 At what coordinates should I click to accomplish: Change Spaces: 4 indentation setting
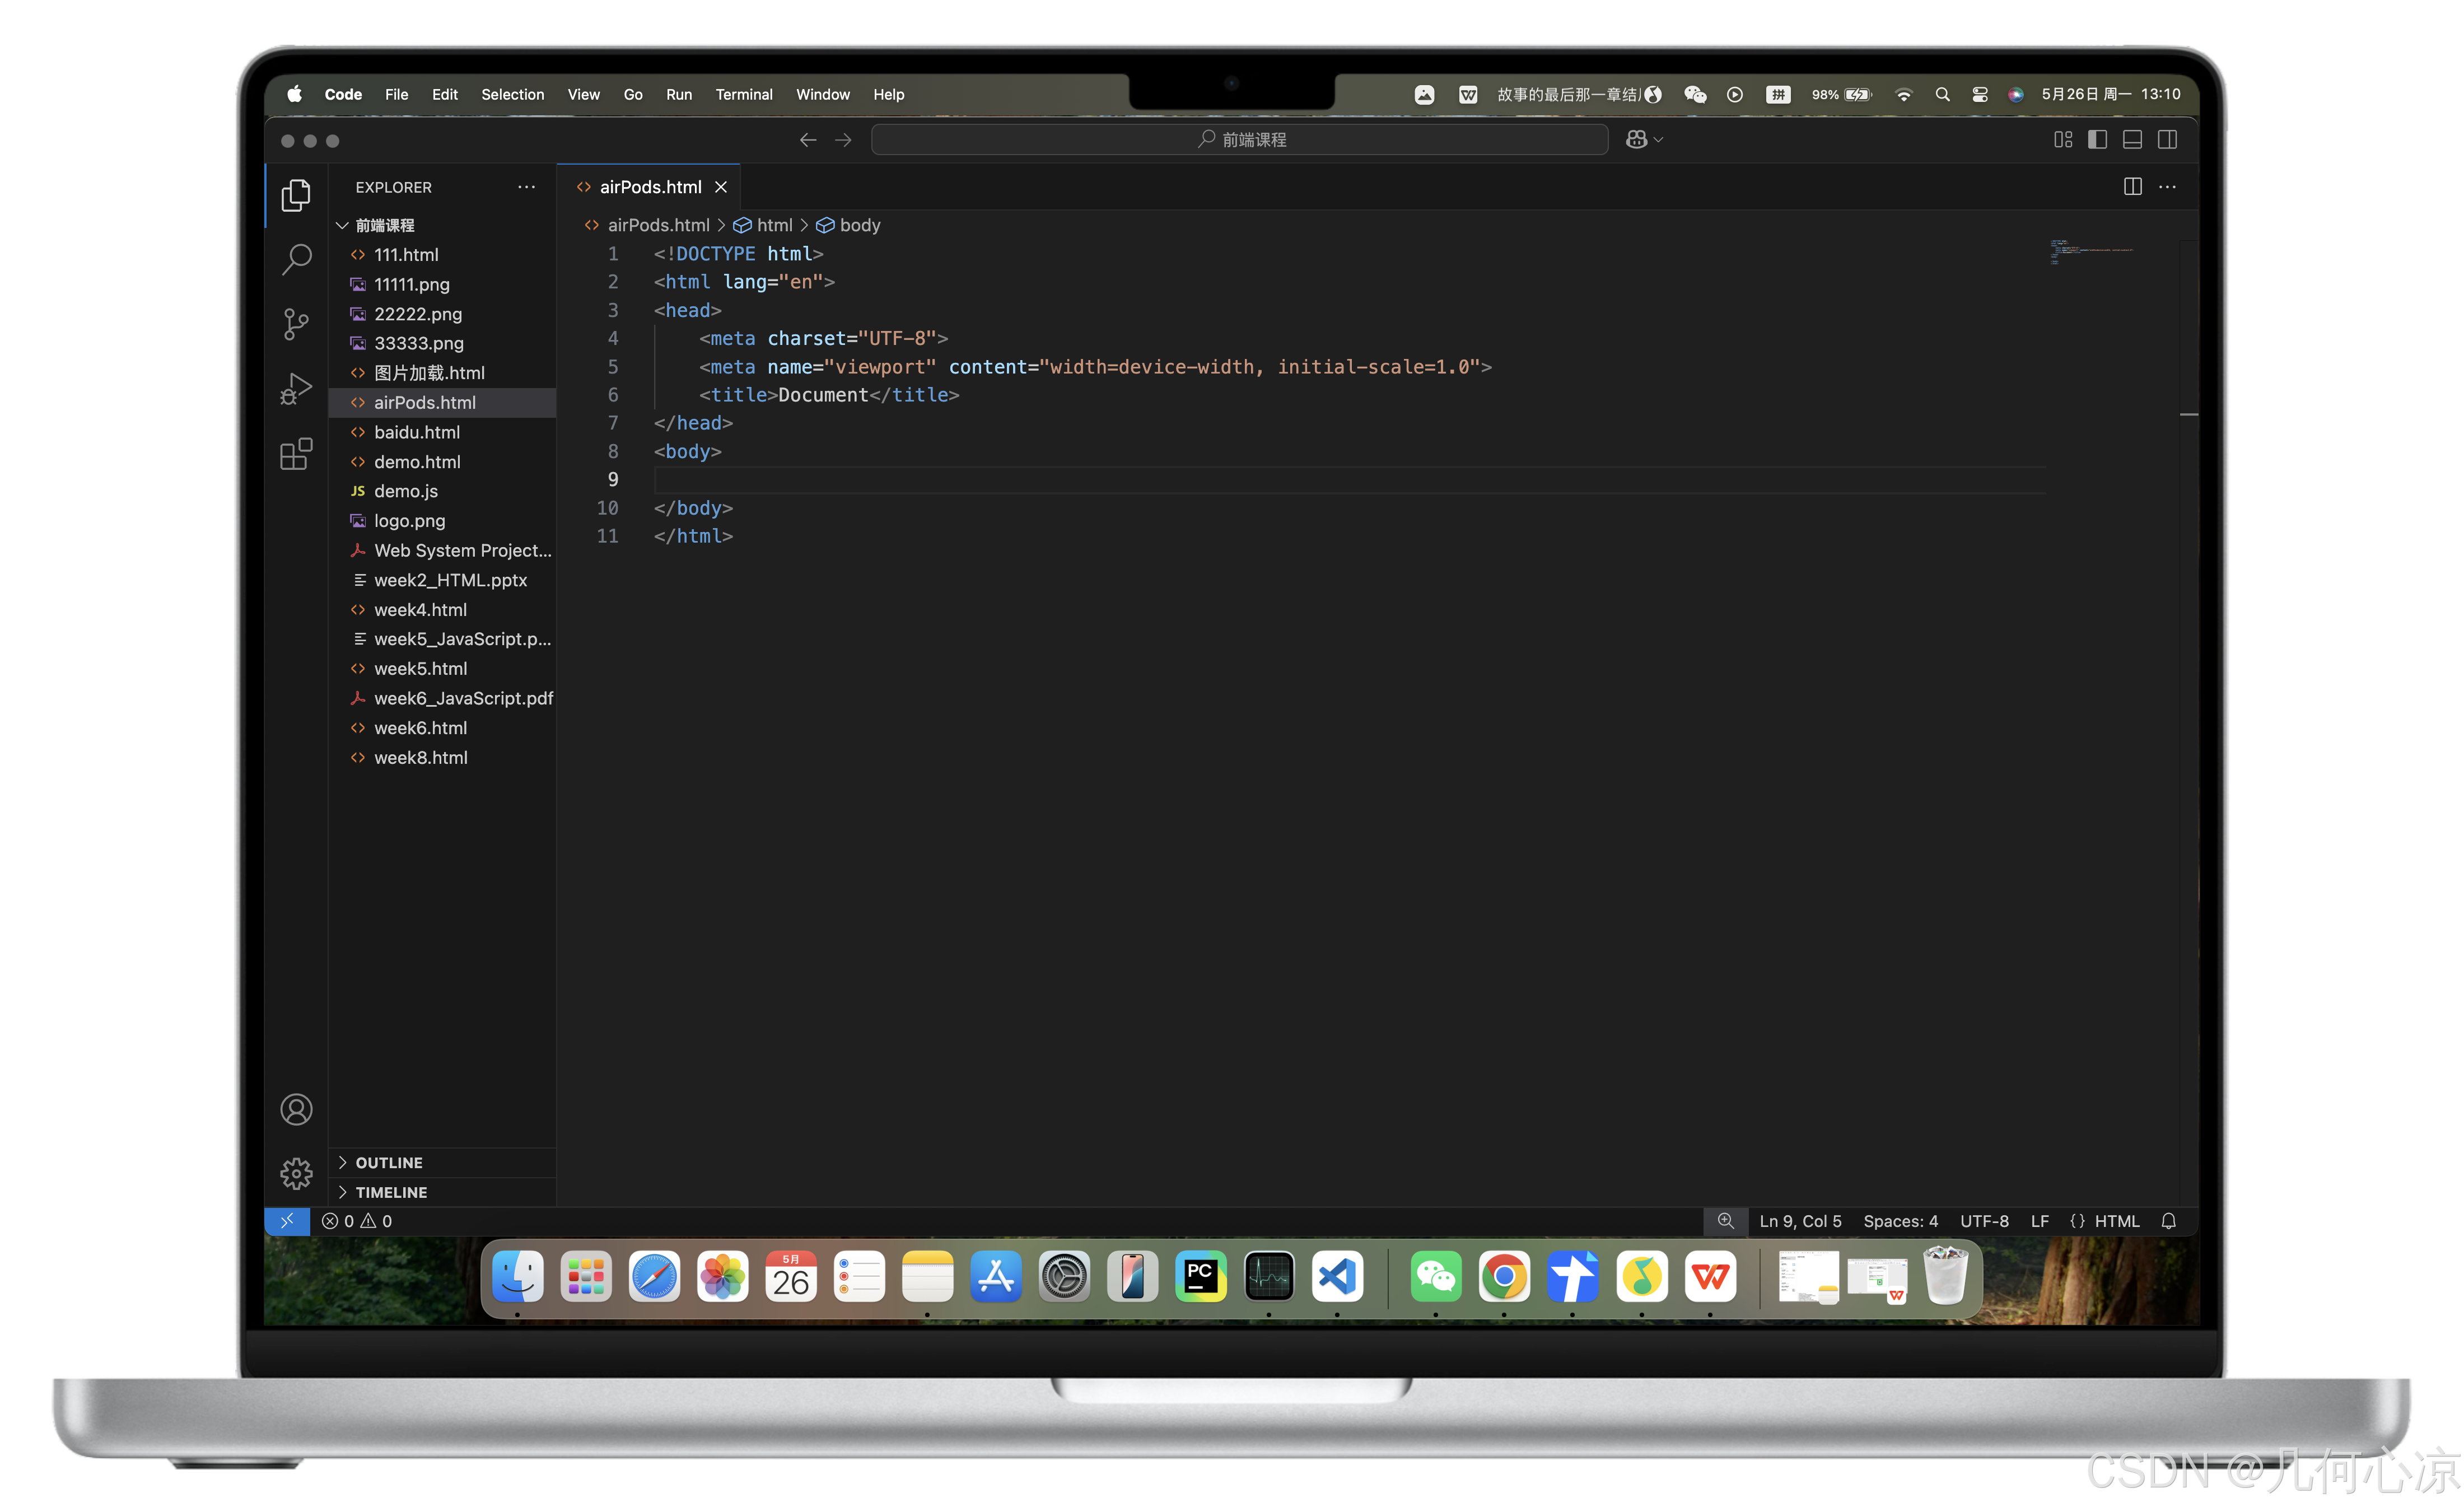1900,1221
